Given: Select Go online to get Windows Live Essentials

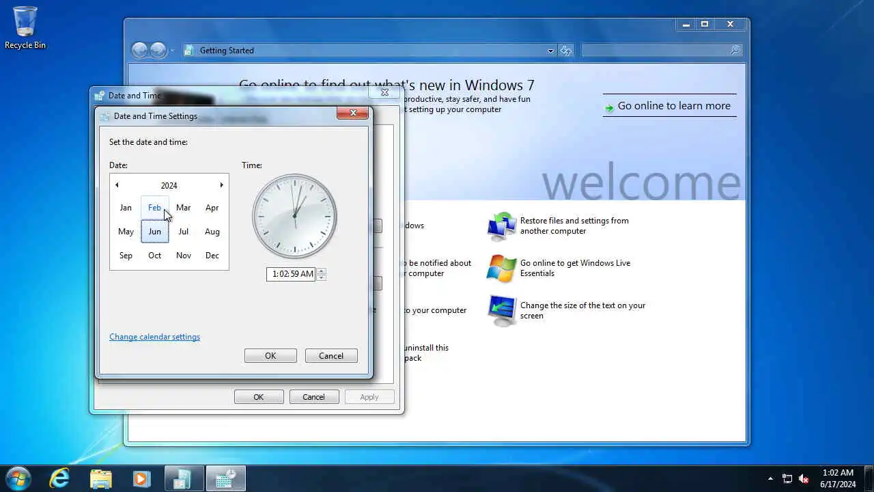Looking at the screenshot, I should 575,268.
